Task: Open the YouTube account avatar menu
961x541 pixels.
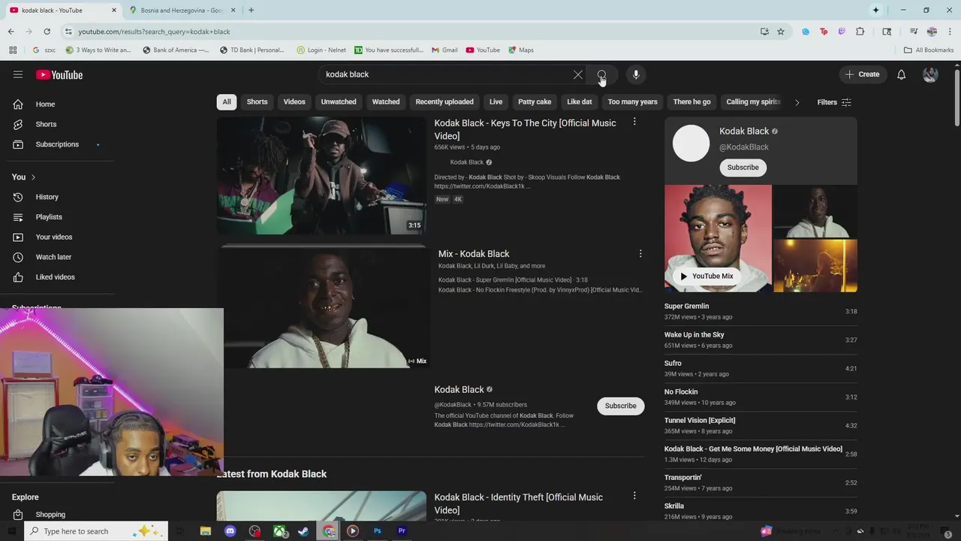Action: click(930, 74)
